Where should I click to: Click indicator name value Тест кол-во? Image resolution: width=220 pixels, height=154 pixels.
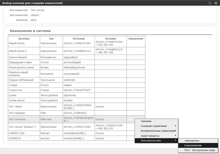pyautogui.click(x=37, y=10)
